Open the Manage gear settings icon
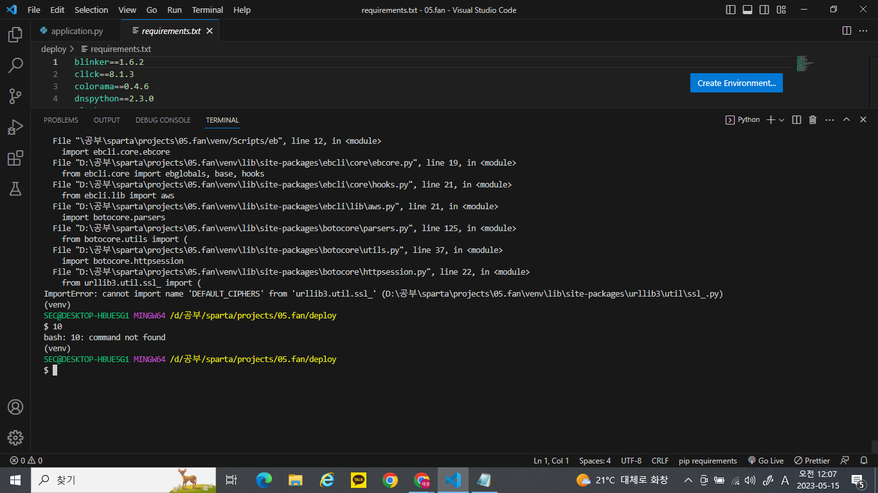 pos(15,438)
